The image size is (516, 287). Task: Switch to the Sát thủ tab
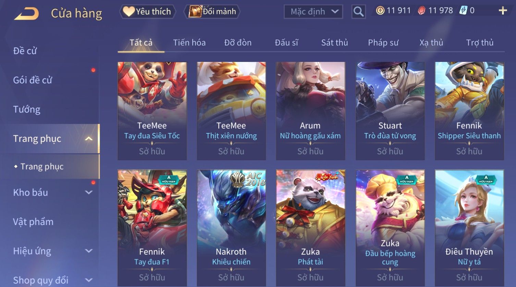pos(334,43)
